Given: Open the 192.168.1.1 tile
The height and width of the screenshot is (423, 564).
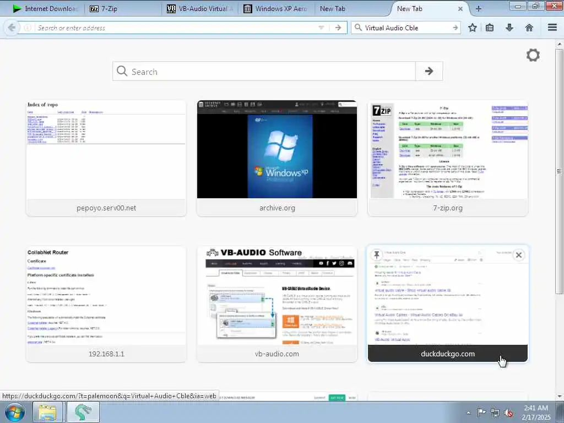Looking at the screenshot, I should (x=106, y=304).
